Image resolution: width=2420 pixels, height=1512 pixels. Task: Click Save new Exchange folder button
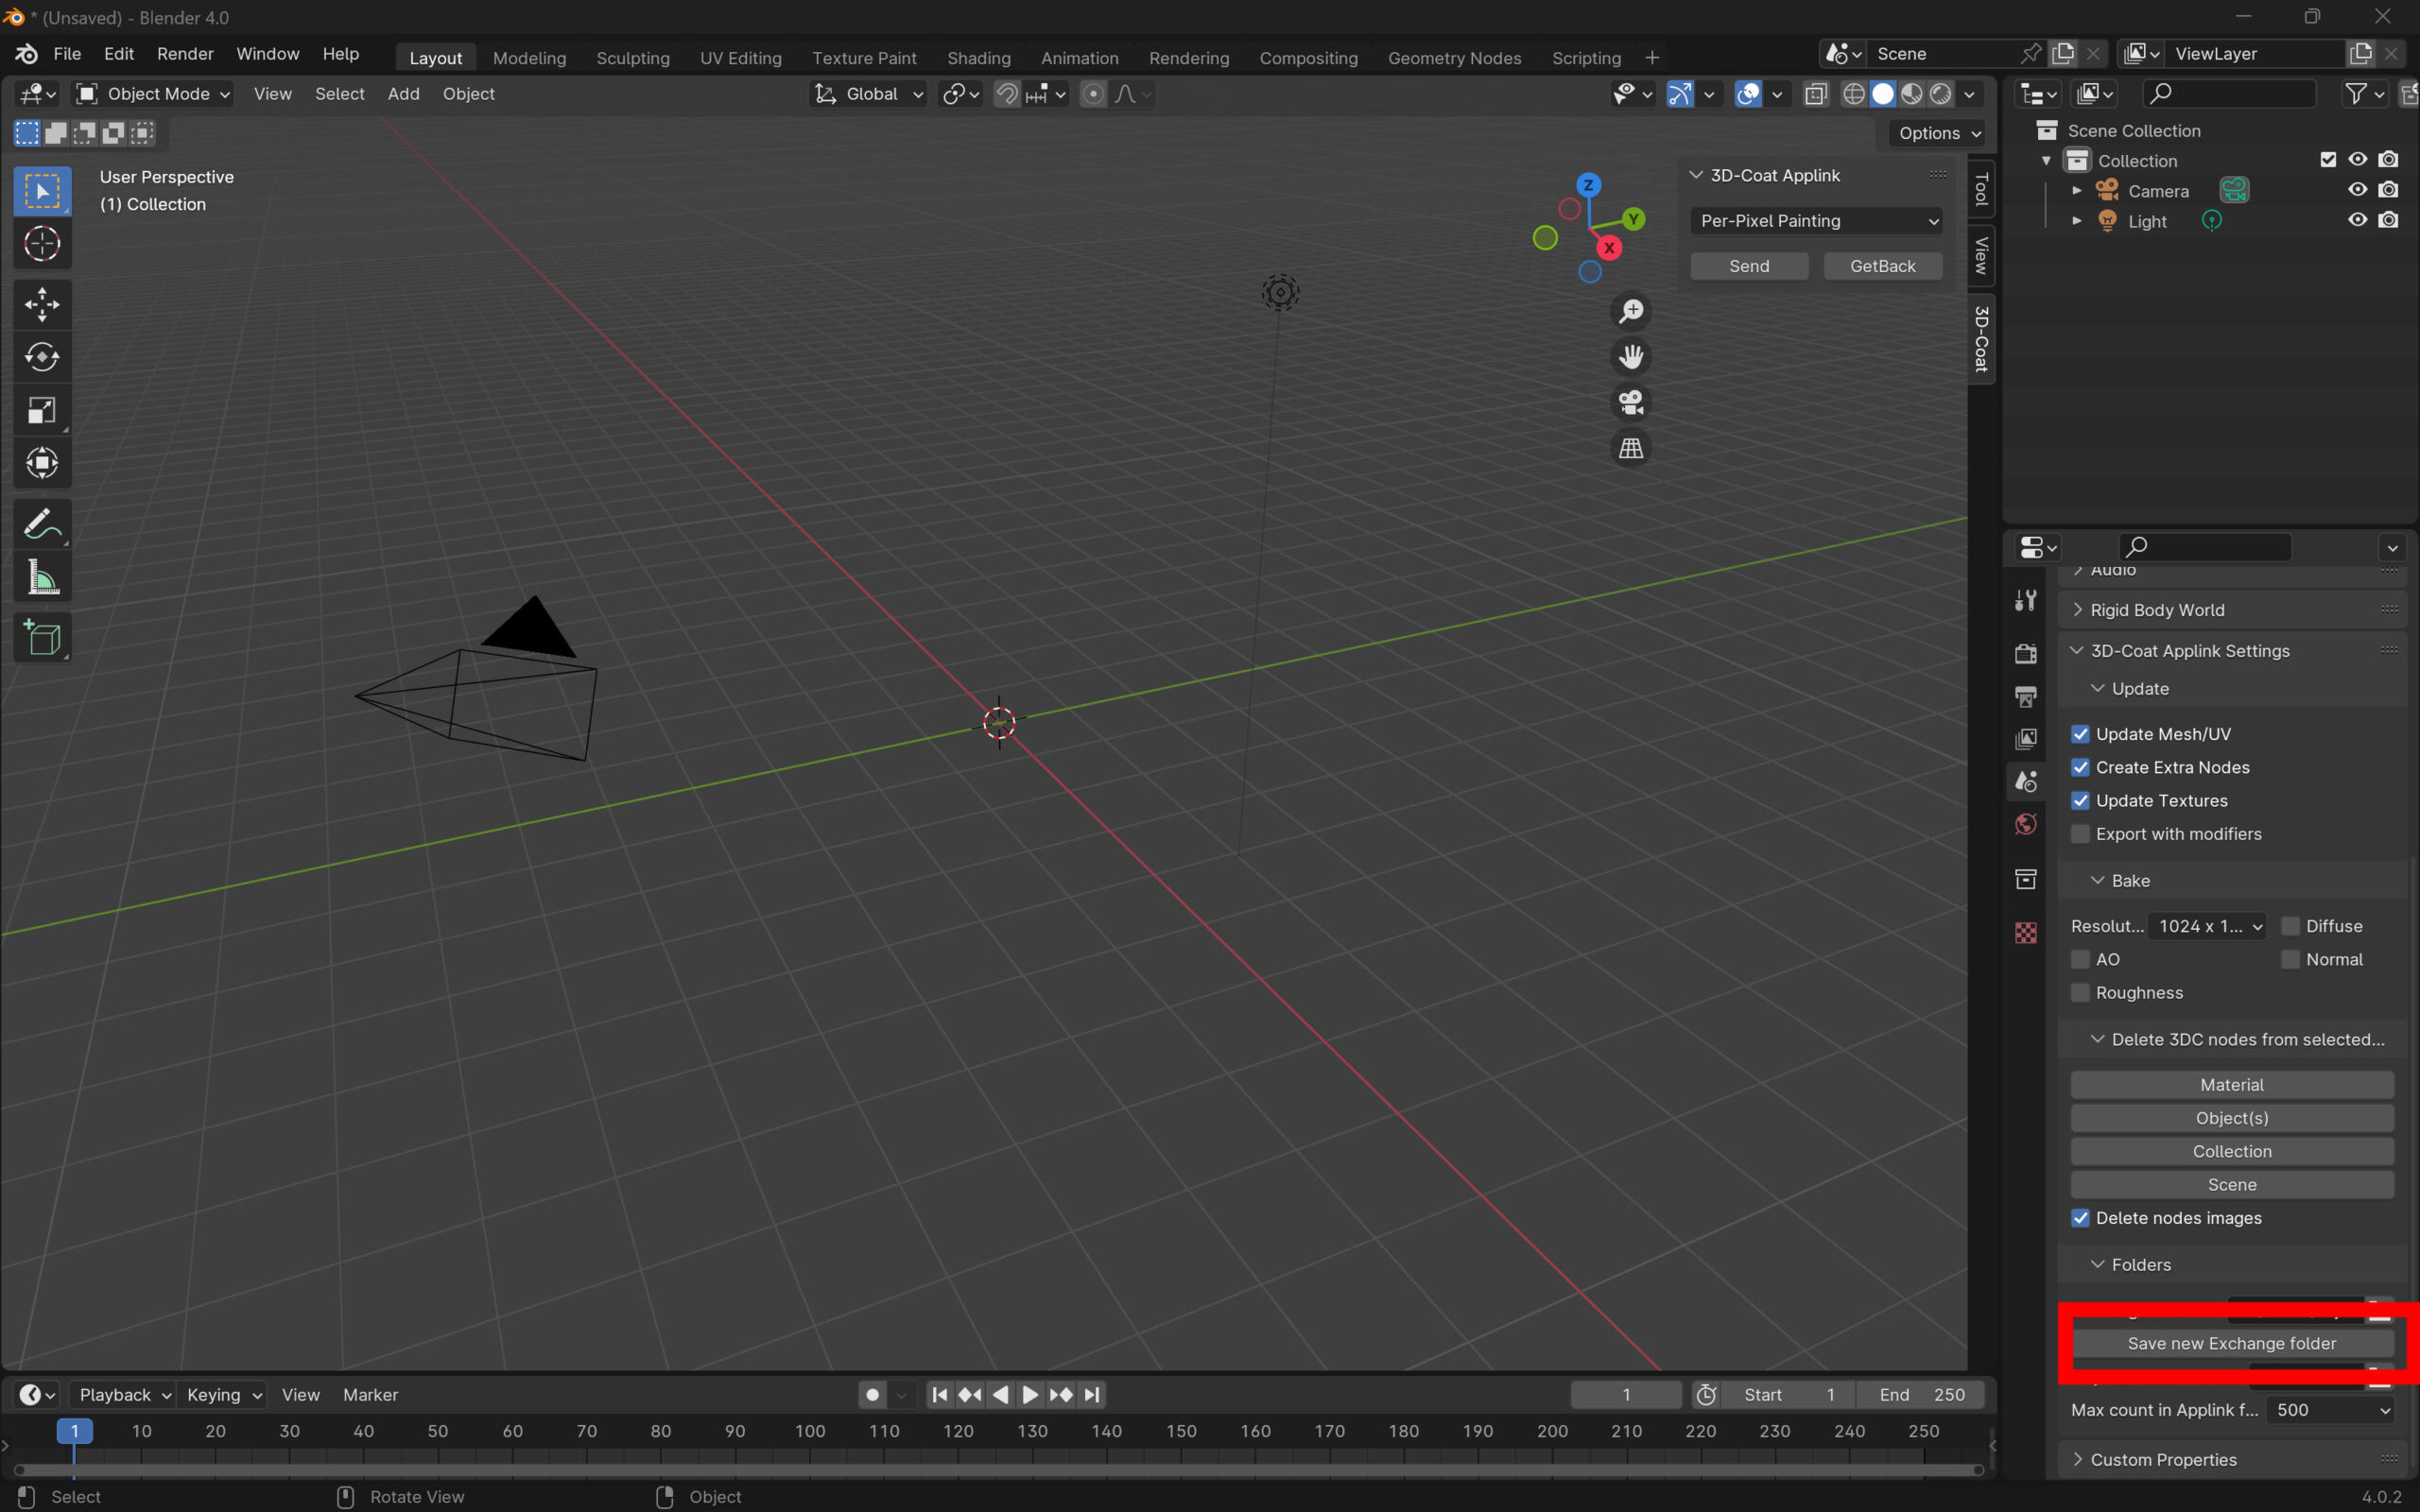[x=2231, y=1343]
